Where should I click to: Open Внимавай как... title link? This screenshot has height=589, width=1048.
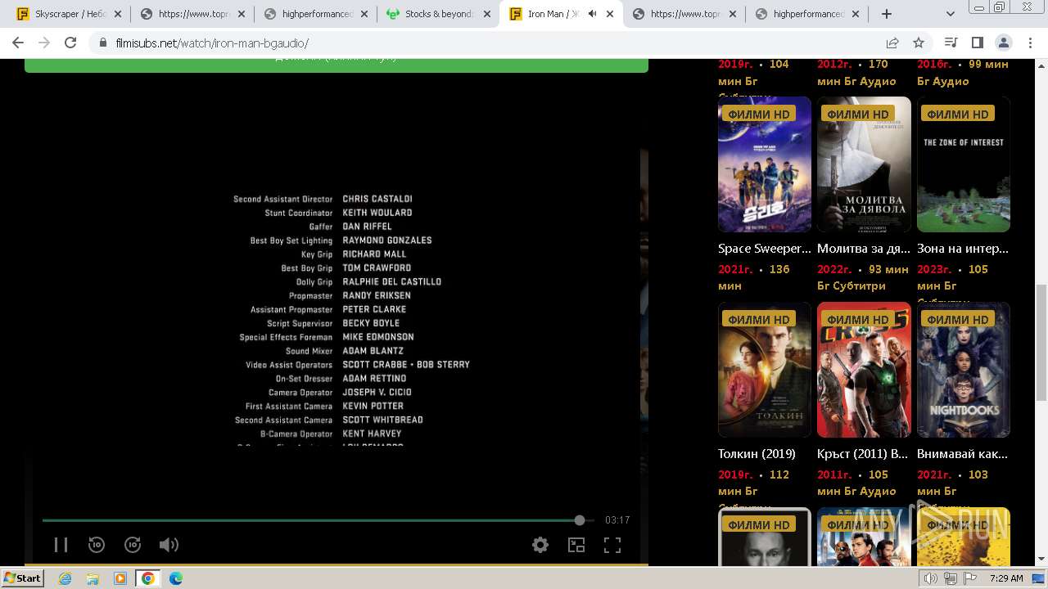[x=962, y=453]
